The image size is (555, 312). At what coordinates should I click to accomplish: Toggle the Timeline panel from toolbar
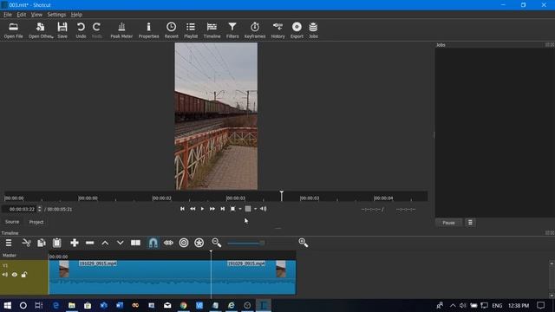click(x=212, y=30)
